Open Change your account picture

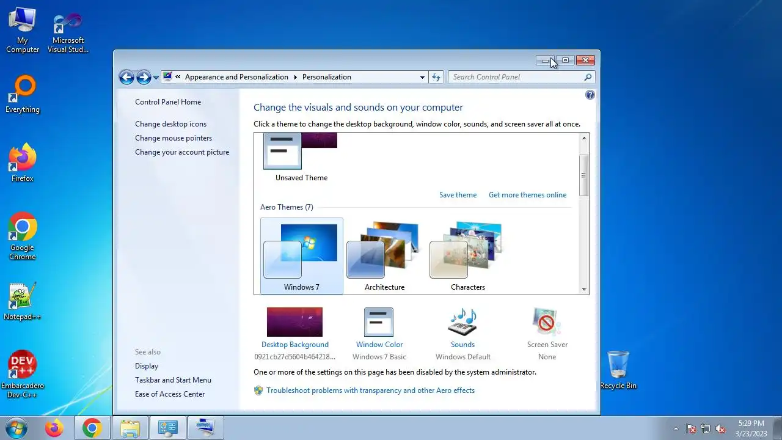coord(182,152)
